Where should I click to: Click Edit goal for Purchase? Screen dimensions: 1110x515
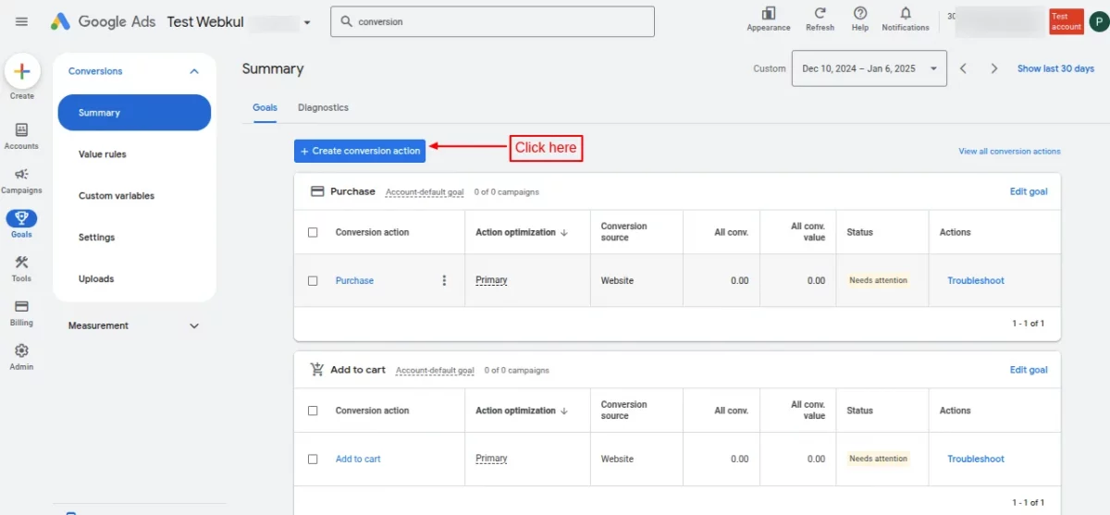point(1029,191)
